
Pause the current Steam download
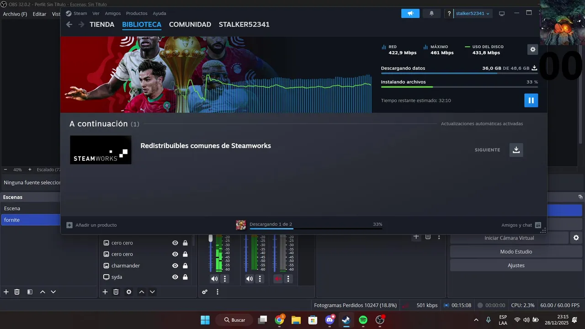[531, 100]
